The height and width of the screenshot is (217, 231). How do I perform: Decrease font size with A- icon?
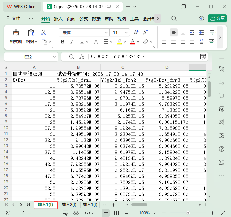[146, 32]
